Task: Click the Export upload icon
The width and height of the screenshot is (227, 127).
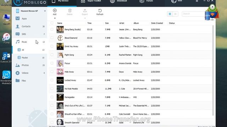Action: (85, 10)
